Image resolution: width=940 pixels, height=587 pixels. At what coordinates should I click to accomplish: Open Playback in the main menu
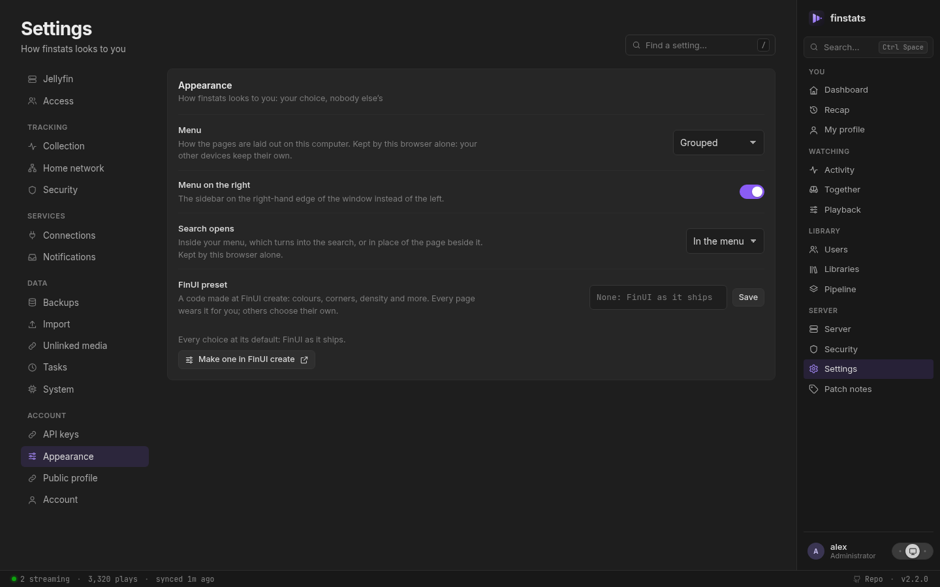(x=868, y=210)
